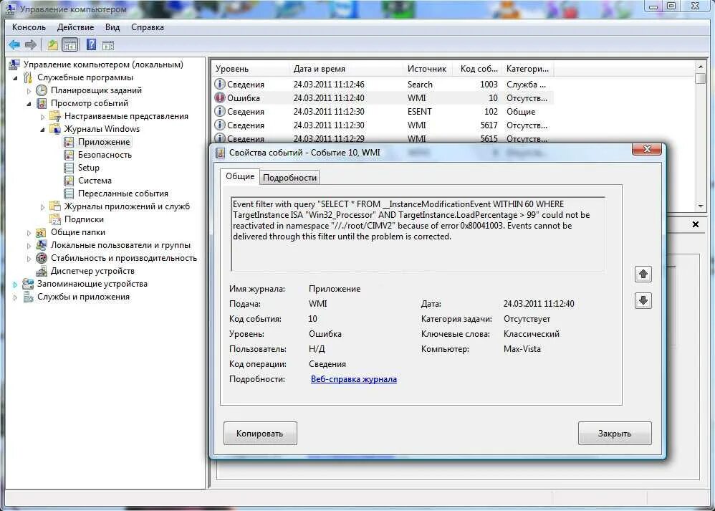
Task: Click the Back arrow toolbar icon
Action: coord(14,44)
